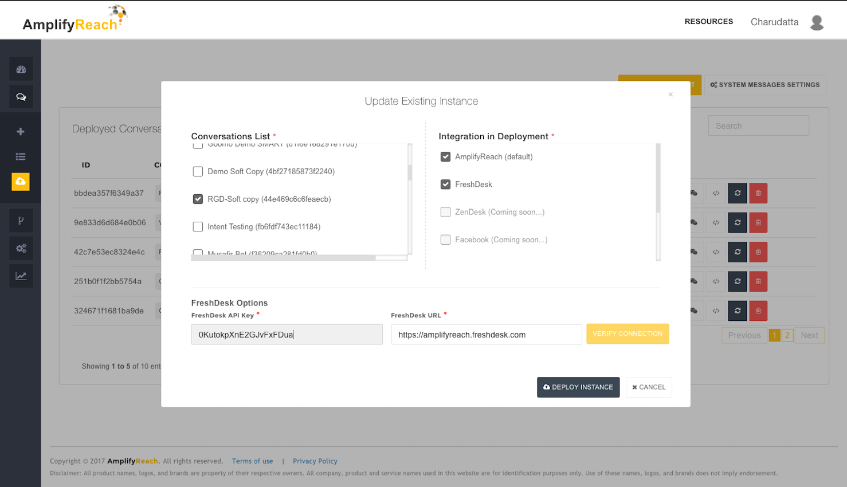The image size is (847, 487).
Task: Open the conversations list icon in sidebar
Action: pos(21,156)
